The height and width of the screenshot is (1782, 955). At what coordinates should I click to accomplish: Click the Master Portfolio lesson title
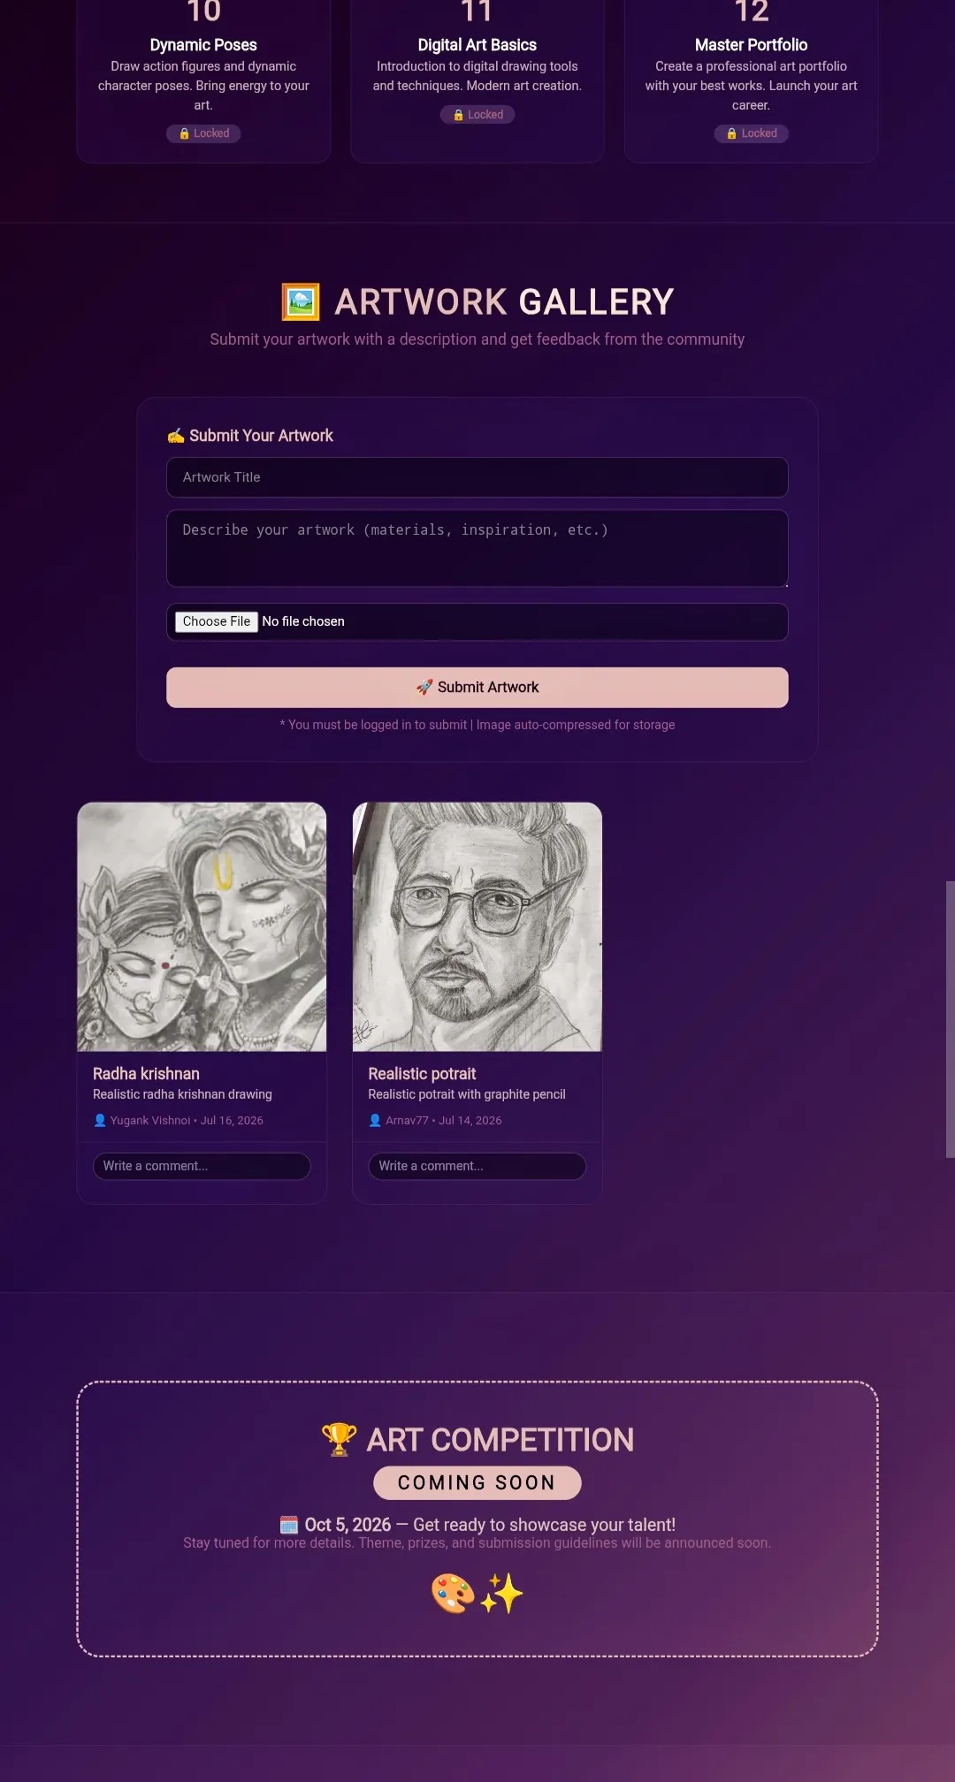(752, 45)
